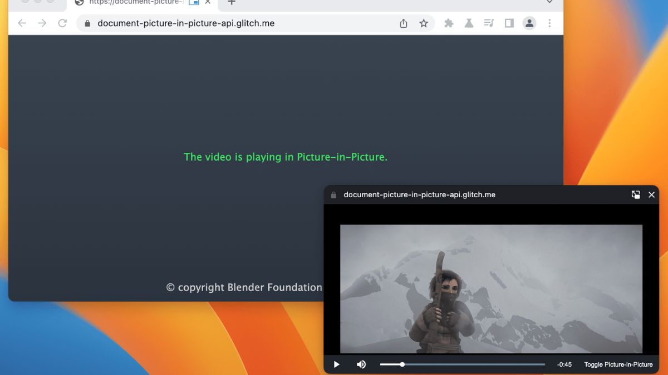Screen dimensions: 668x375
Task: Click the lock icon in Chrome address bar
Action: coord(87,23)
